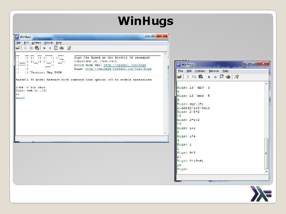Click the reload document icon in the larger WinHugs window
Image resolution: width=286 pixels, height=214 pixels.
(x=56, y=48)
